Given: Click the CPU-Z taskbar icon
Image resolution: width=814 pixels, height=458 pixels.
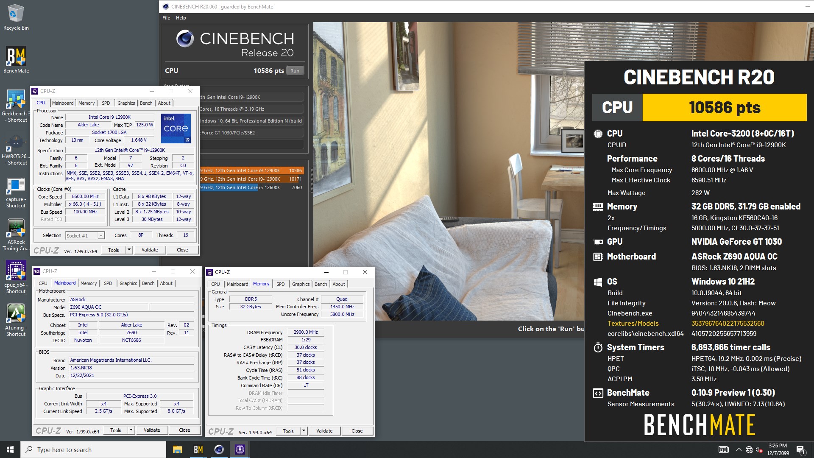Looking at the screenshot, I should (x=240, y=450).
